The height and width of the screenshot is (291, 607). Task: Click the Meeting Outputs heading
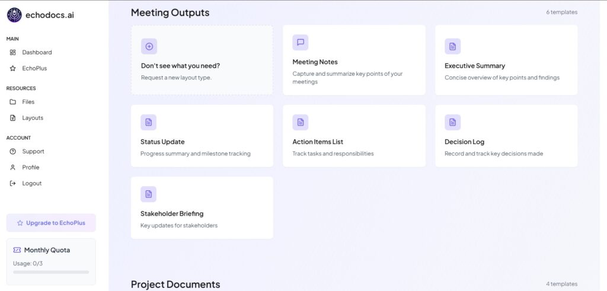pyautogui.click(x=170, y=12)
